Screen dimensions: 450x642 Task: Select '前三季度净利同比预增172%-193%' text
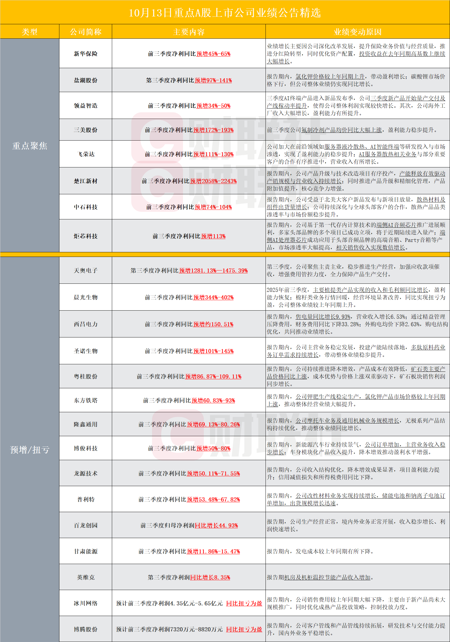[x=189, y=130]
